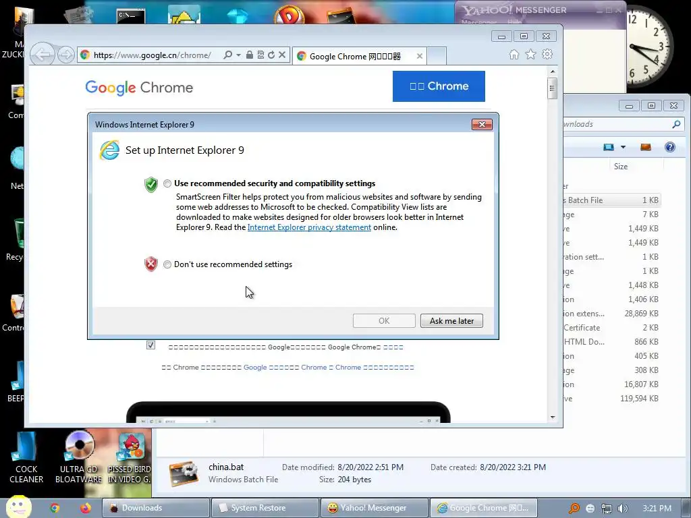Close the Set up Internet Explorer 9 dialog
Image resolution: width=691 pixels, height=518 pixels.
pyautogui.click(x=482, y=125)
